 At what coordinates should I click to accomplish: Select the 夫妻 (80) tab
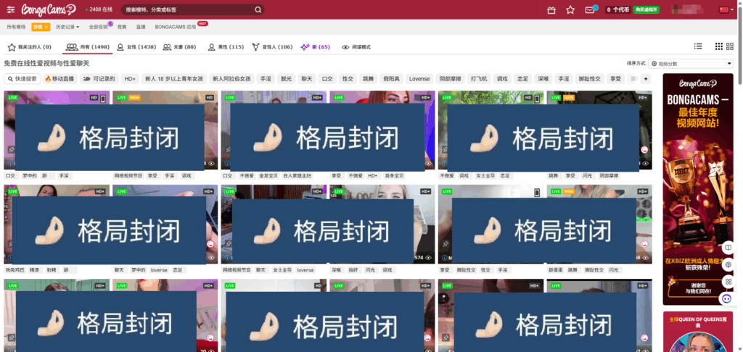180,47
